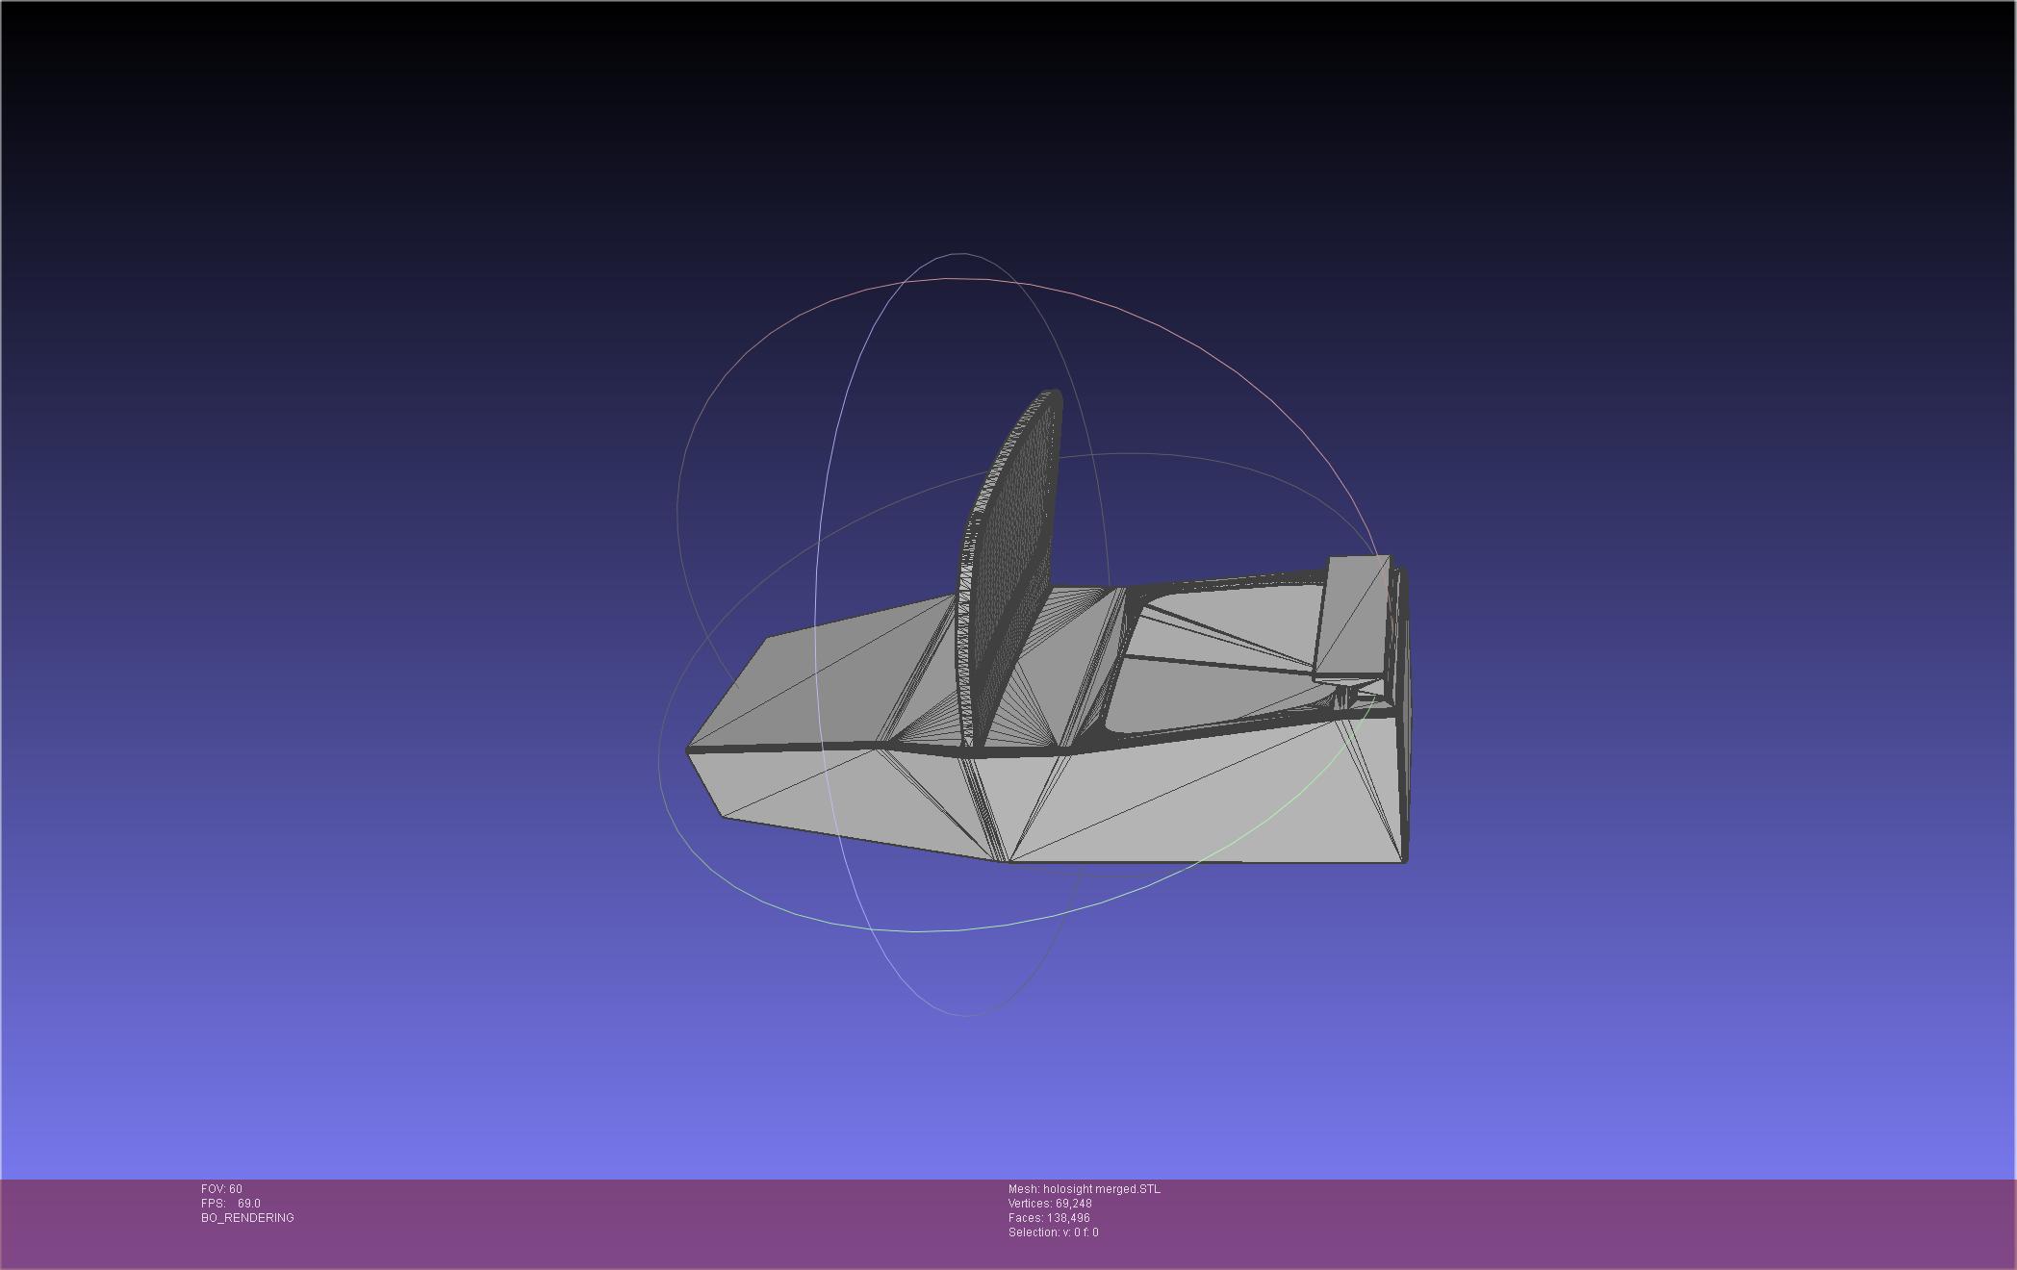
Task: Click the FPS 69.0 readout
Action: pyautogui.click(x=231, y=1204)
